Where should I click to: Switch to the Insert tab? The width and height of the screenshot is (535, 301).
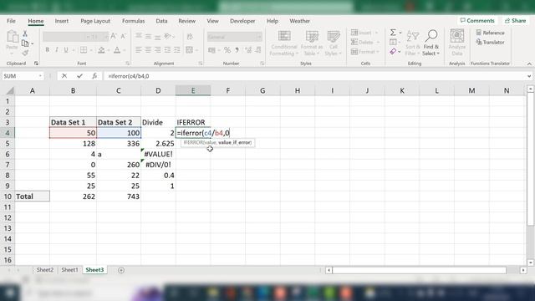61,21
